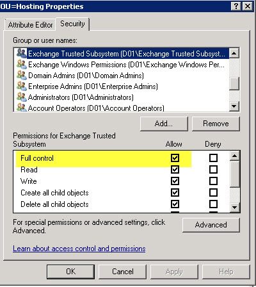This screenshot has height=287, width=256.
Task: Select the Account Operators group icon
Action: (x=22, y=107)
